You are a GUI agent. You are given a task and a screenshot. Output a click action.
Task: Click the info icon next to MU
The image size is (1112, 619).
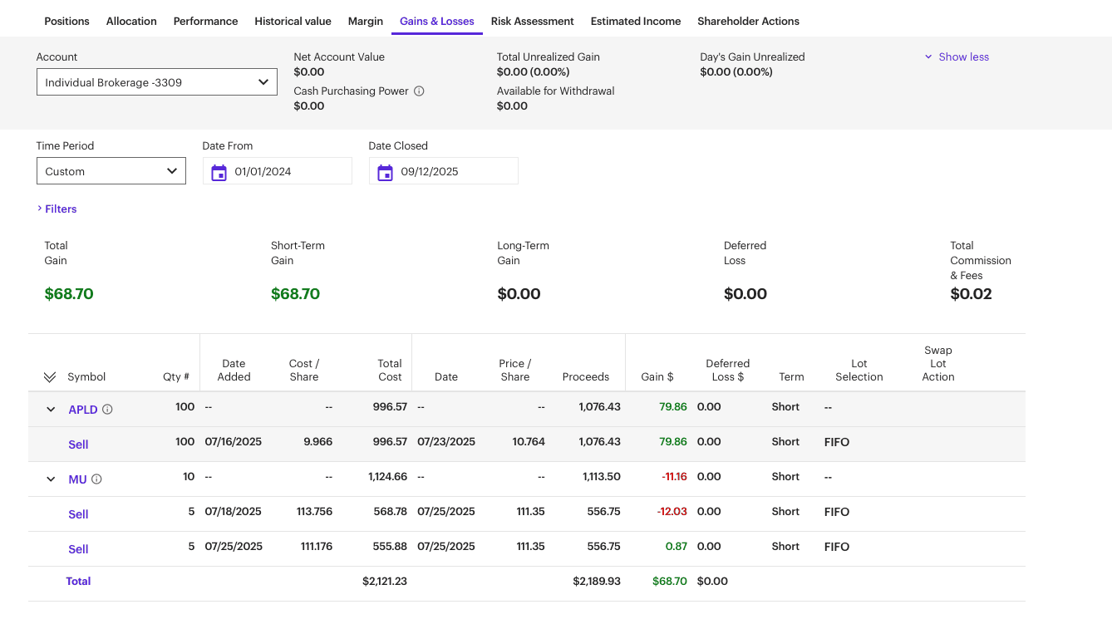tap(96, 479)
